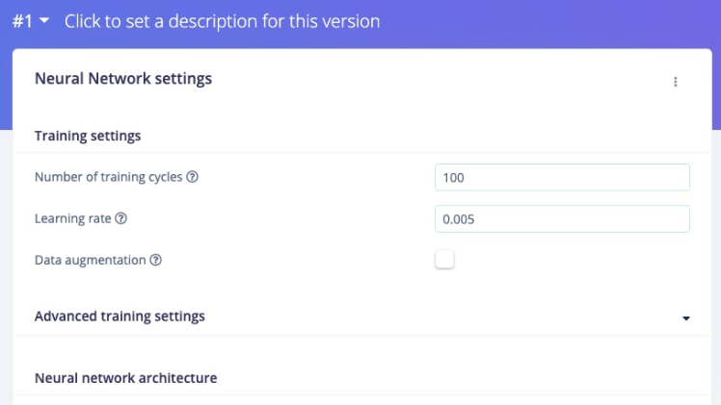Viewport: 721px width, 405px height.
Task: Click help icon next to Number of training cycles
Action: (193, 178)
